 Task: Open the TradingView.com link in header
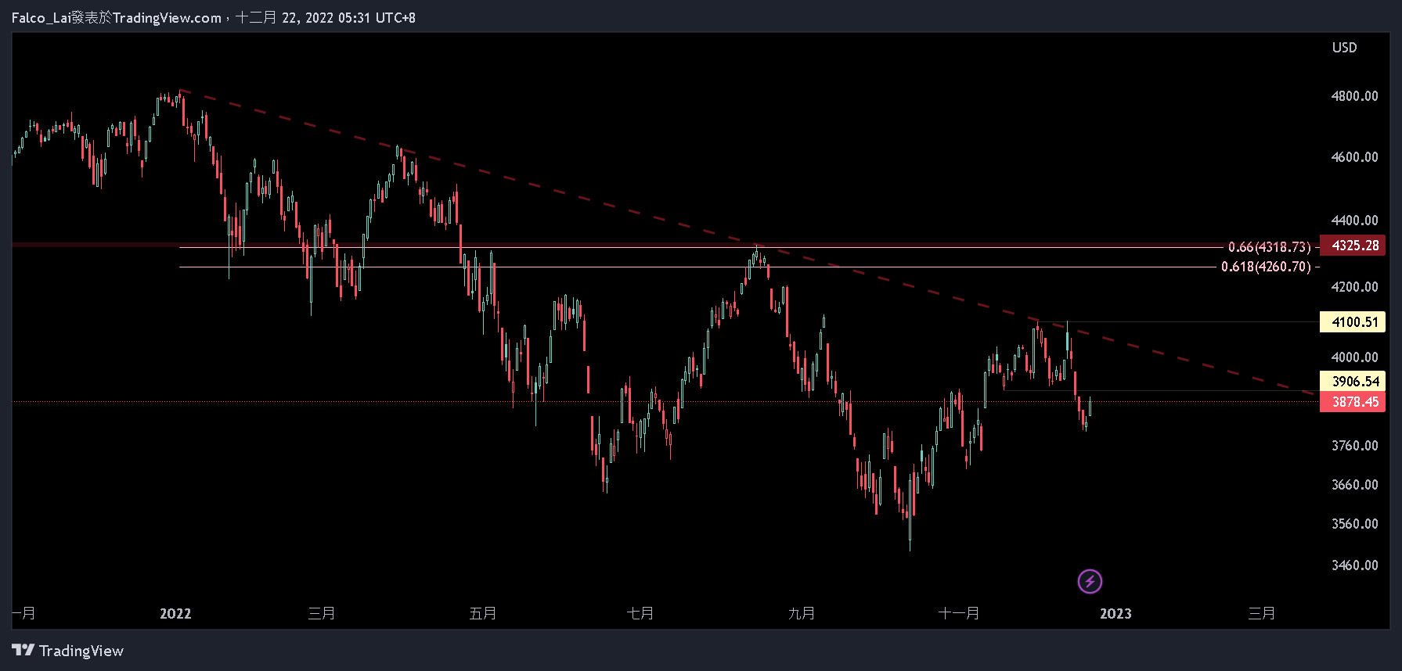(x=167, y=18)
